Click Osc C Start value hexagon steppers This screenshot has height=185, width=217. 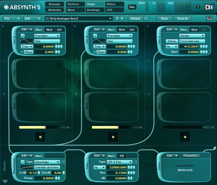[x=204, y=52]
